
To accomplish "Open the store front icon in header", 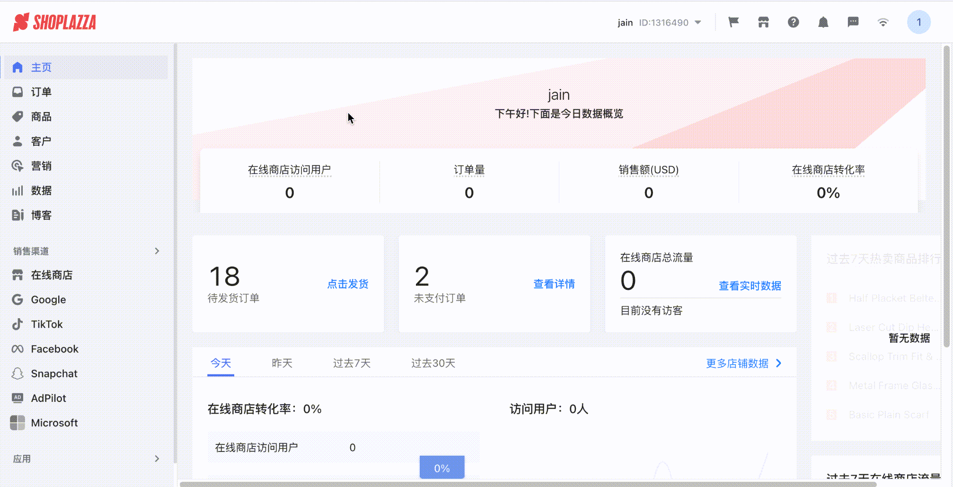I will pos(763,22).
